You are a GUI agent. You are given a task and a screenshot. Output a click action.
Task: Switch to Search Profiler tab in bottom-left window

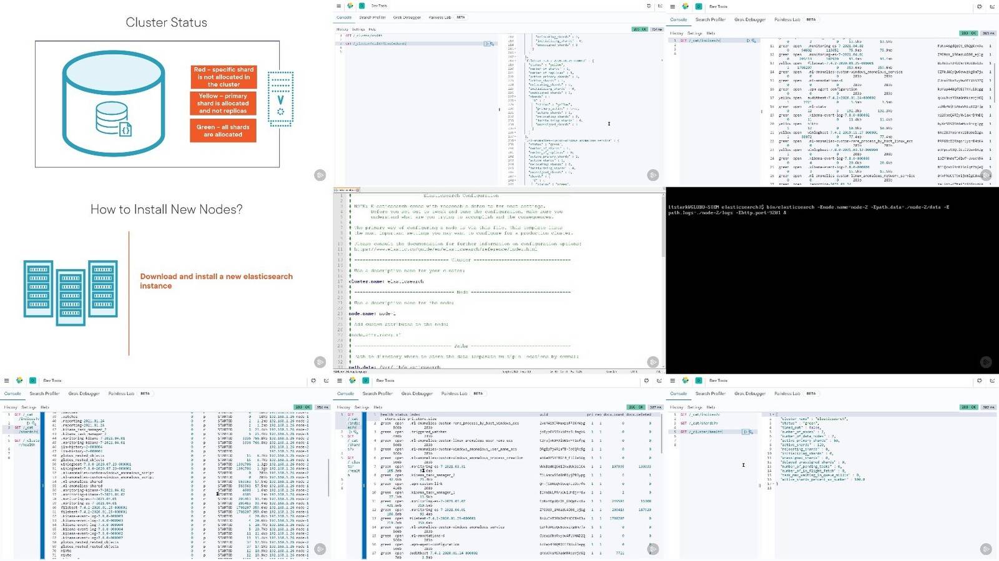(x=44, y=394)
